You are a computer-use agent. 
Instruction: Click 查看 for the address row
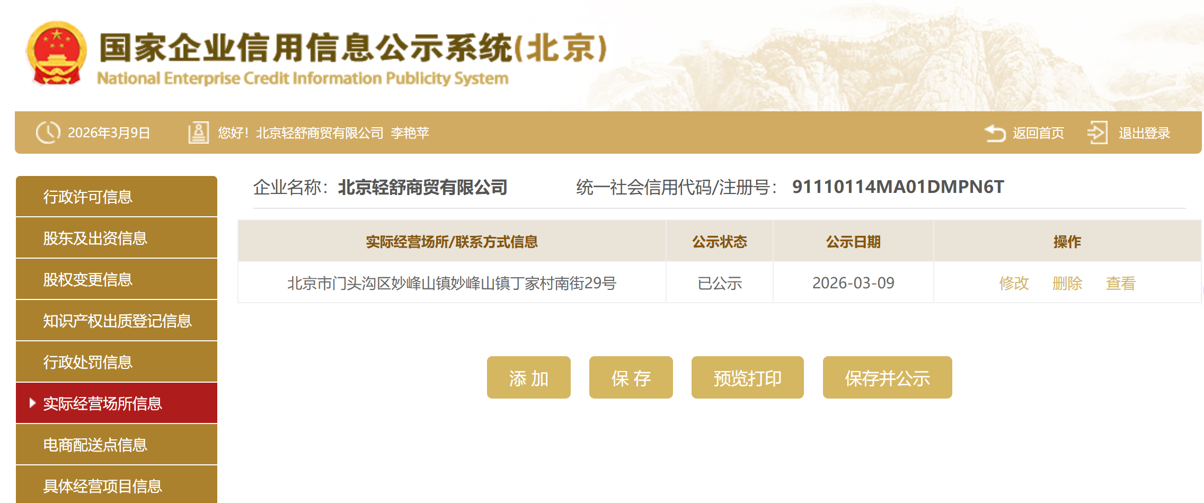pos(1121,283)
